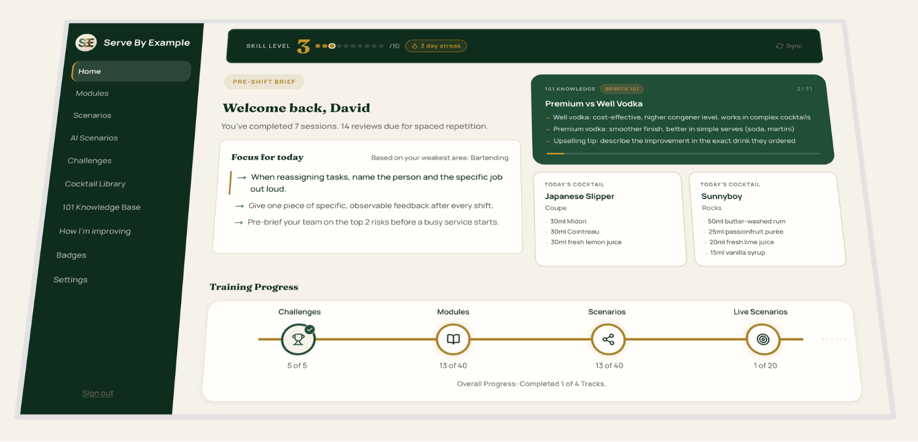Open the Live Scenarios target icon
Image resolution: width=918 pixels, height=442 pixels.
point(763,339)
